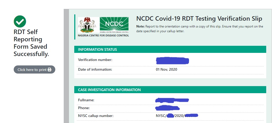Viewport: 272px width, 123px height.
Task: Click the printer icon in print button
Action: (50, 70)
